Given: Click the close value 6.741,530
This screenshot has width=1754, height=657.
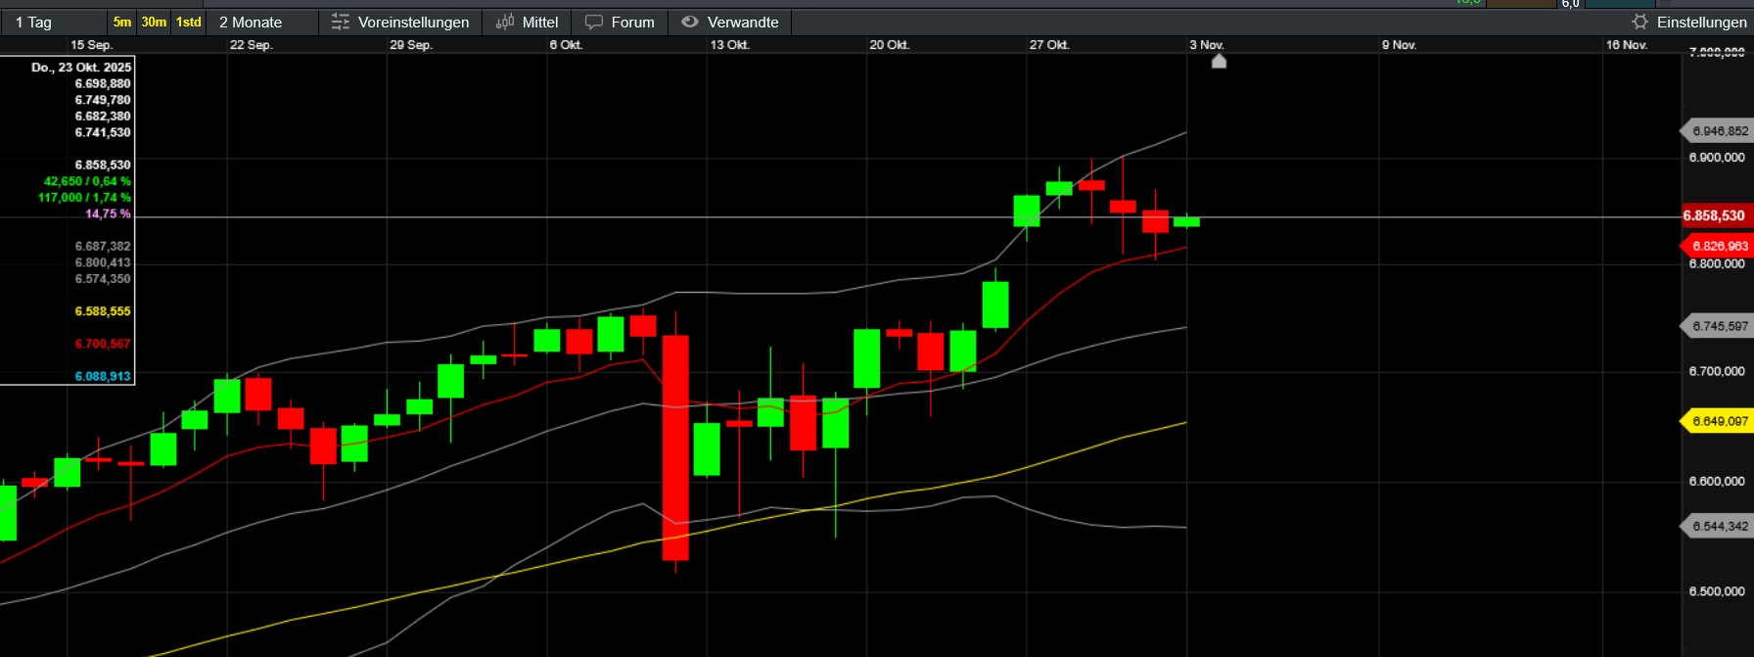Looking at the screenshot, I should point(103,132).
